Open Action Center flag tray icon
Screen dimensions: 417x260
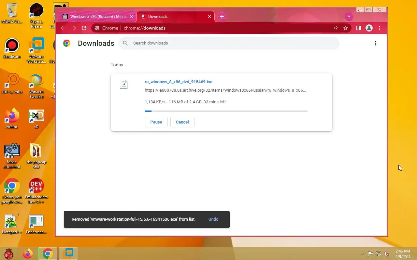click(371, 254)
